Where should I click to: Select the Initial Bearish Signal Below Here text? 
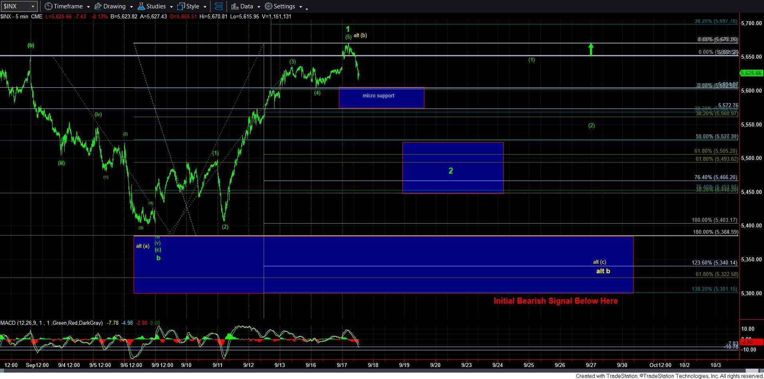pos(555,301)
